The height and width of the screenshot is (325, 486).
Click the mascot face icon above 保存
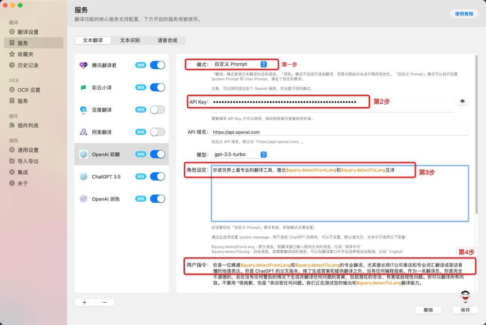[x=465, y=297]
